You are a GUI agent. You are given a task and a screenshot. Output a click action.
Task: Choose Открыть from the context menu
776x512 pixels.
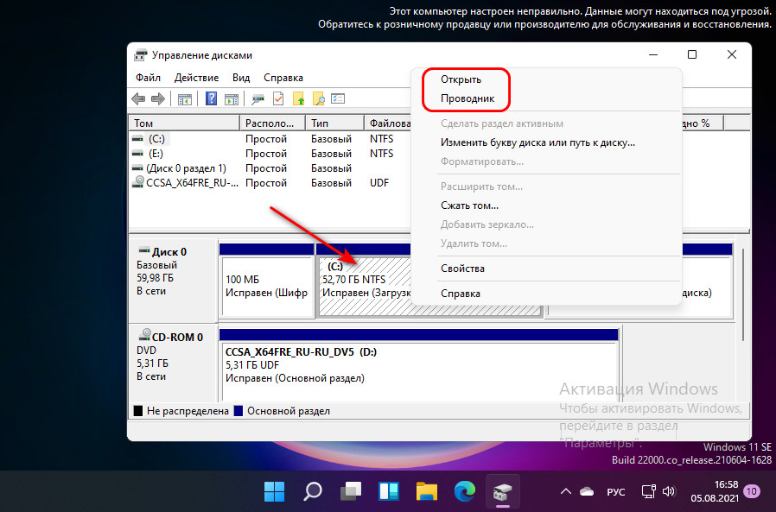click(x=461, y=79)
